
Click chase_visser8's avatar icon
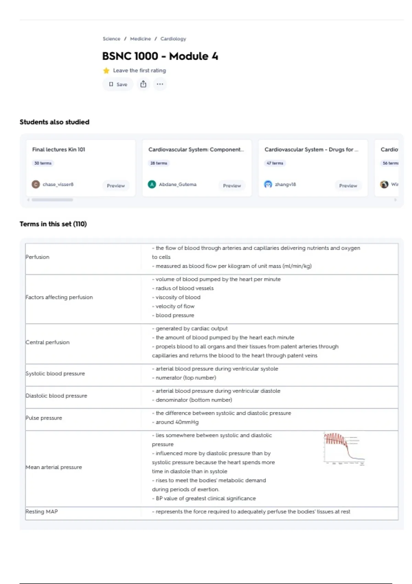point(36,184)
